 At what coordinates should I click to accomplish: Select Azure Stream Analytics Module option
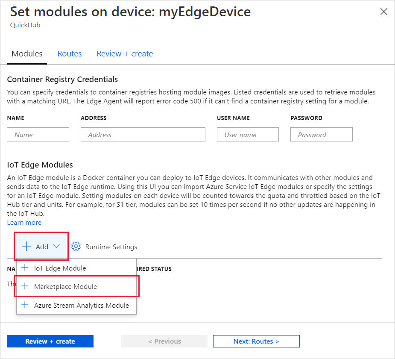(x=81, y=305)
